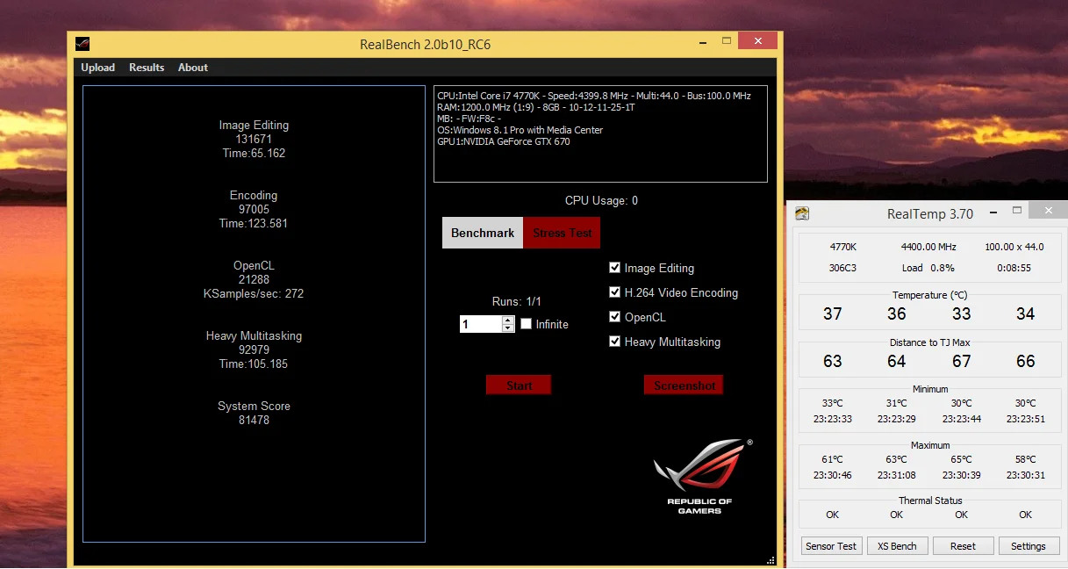
Task: Click the CPU Intel Core i7 4770K info line
Action: 594,96
